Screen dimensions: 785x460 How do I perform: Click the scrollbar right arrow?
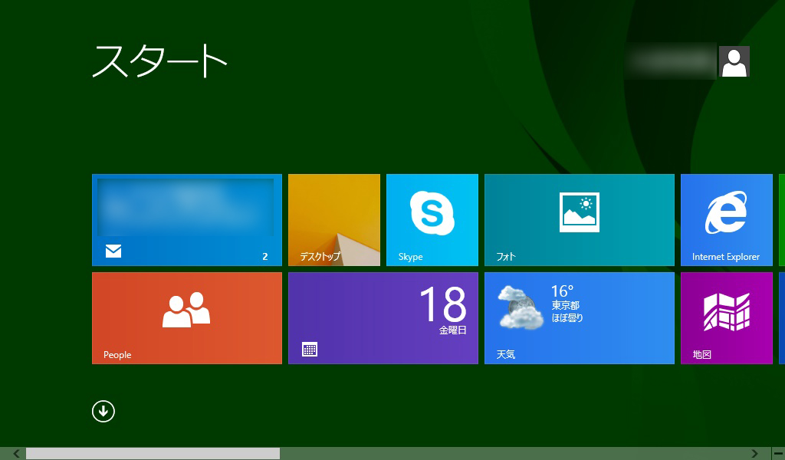click(x=754, y=454)
